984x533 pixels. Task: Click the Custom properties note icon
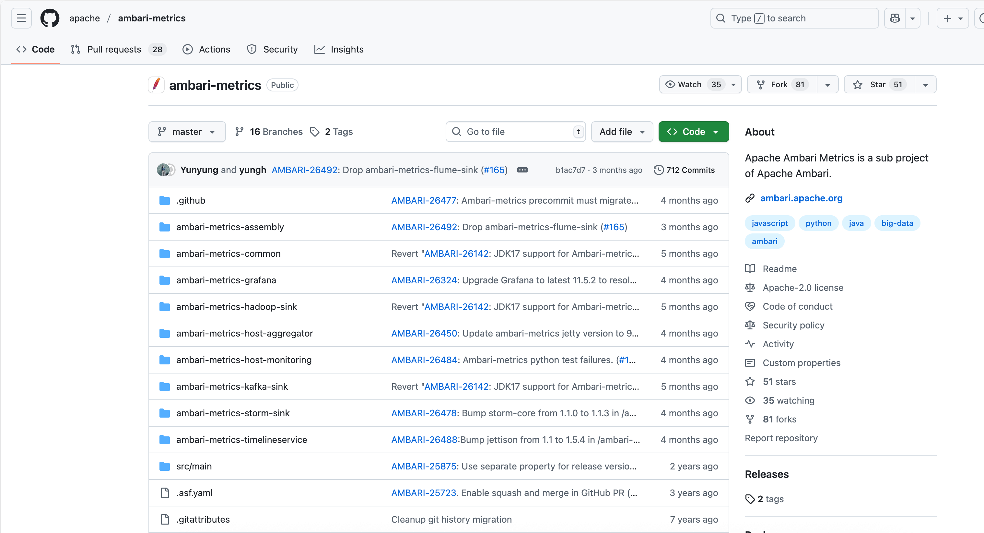tap(750, 362)
